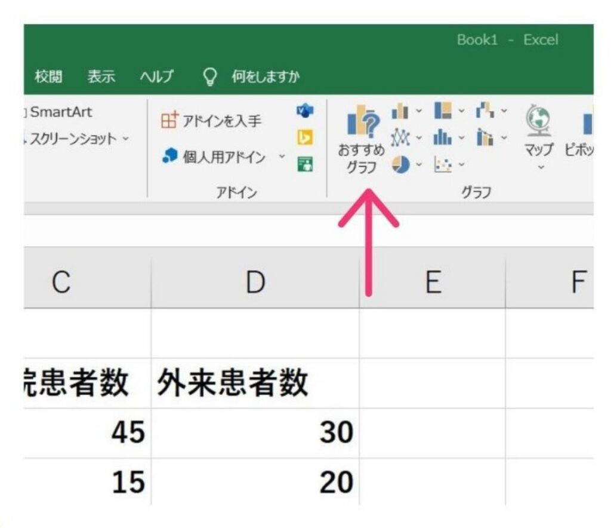The width and height of the screenshot is (611, 528).
Task: Expand the statistic chart dropdown arrow
Action: (461, 137)
